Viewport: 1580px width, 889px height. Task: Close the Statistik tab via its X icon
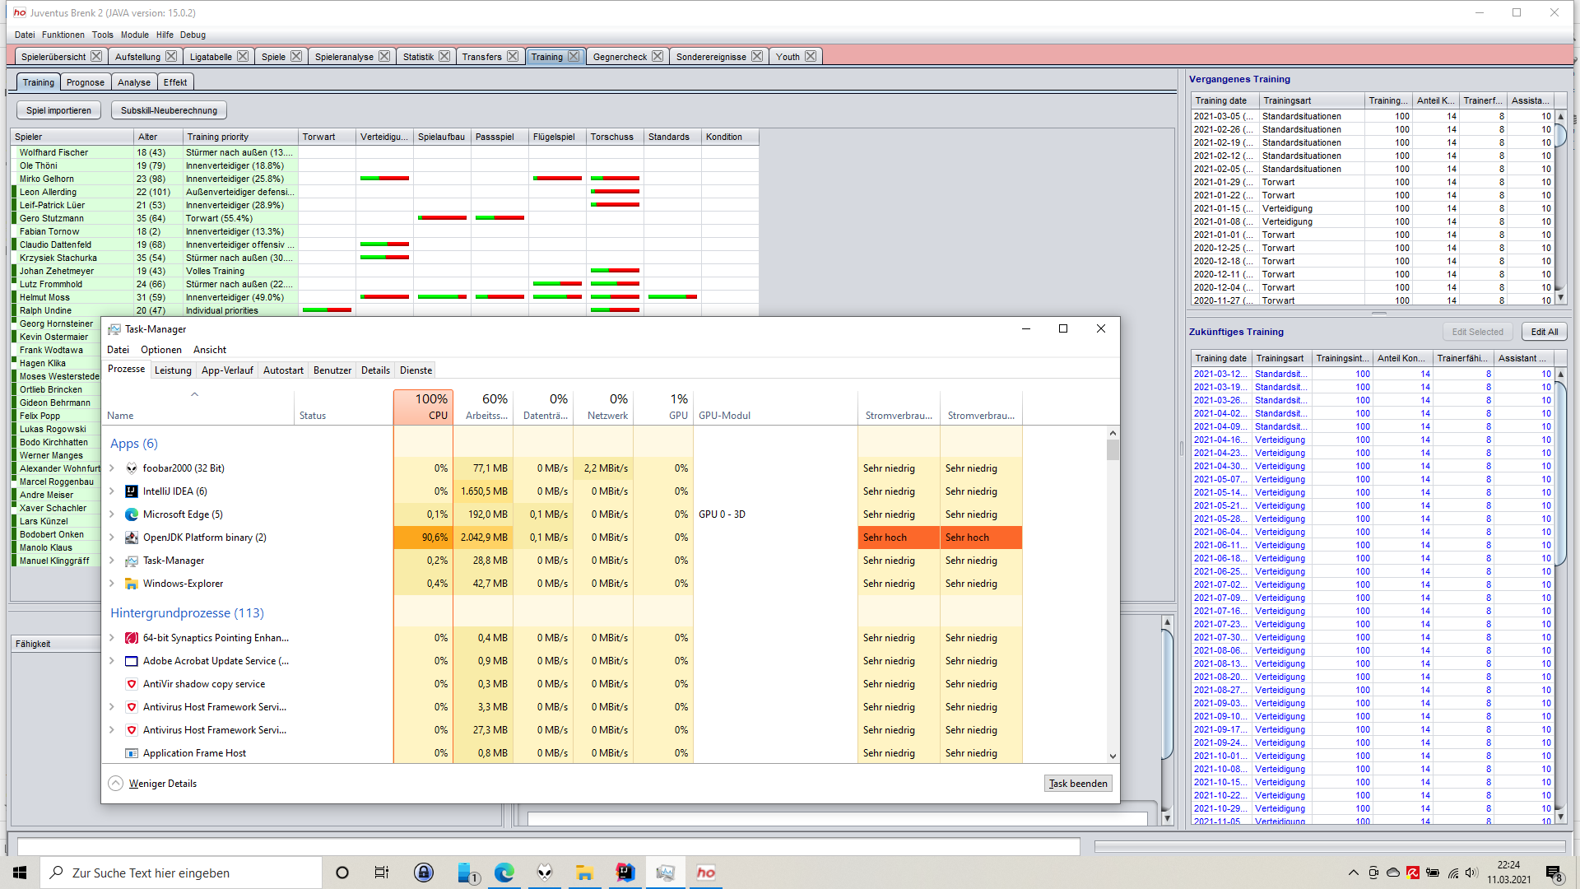445,56
